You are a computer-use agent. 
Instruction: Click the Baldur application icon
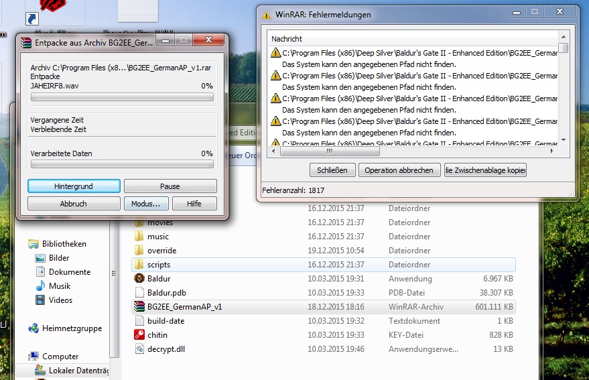[139, 278]
